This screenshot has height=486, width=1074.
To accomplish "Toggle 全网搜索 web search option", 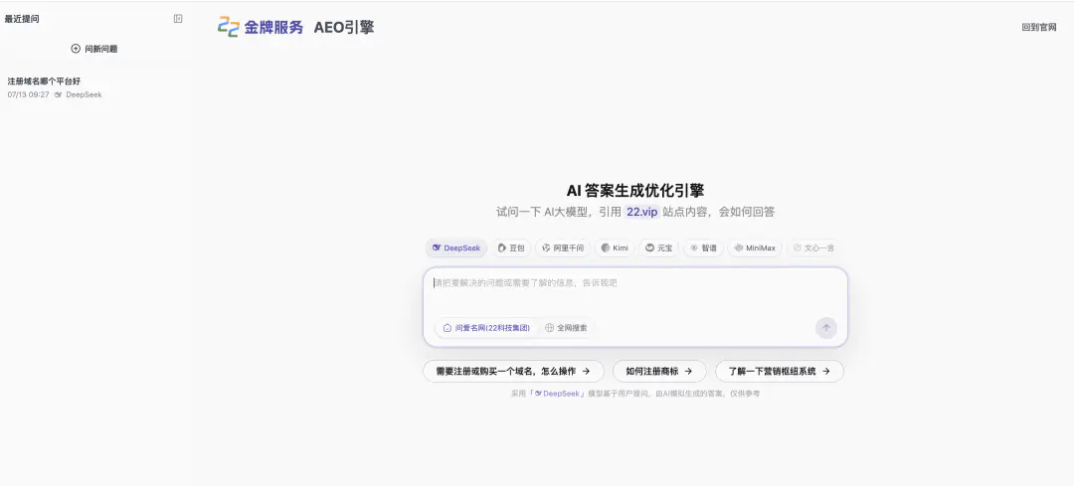I will [x=566, y=328].
